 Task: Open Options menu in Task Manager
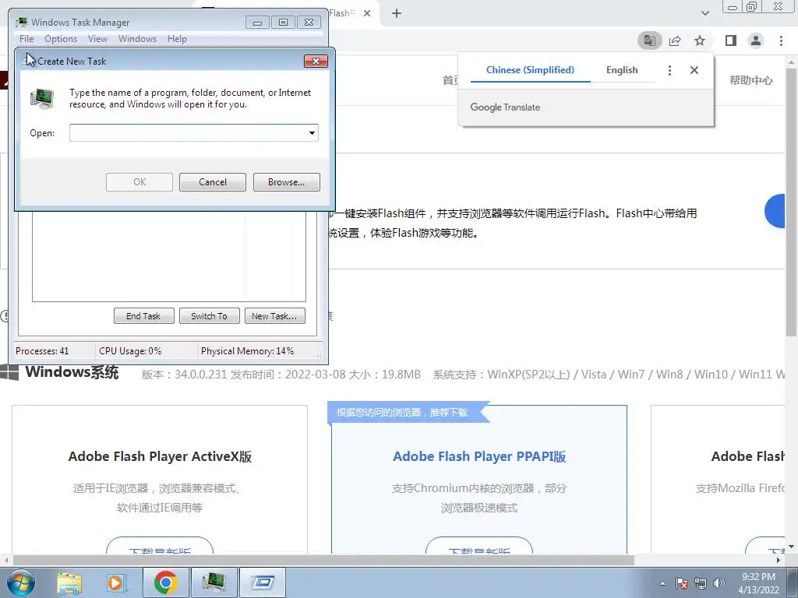coord(61,39)
